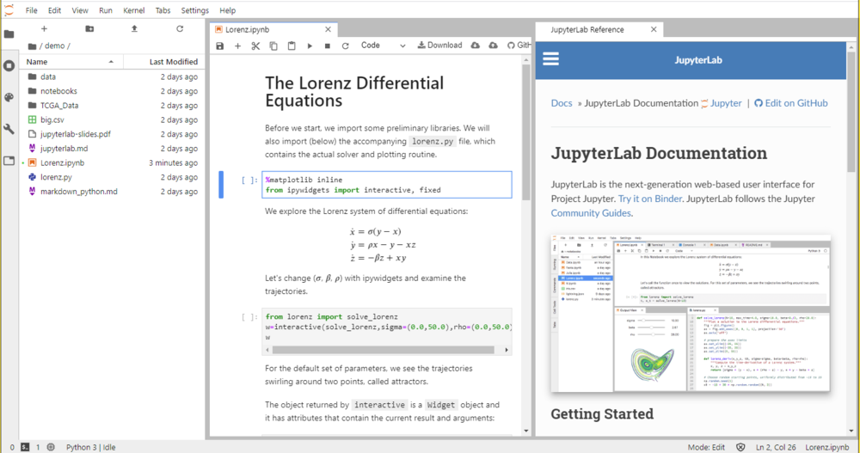Expand the hamburger menu in JupyterLab Reference

click(550, 59)
